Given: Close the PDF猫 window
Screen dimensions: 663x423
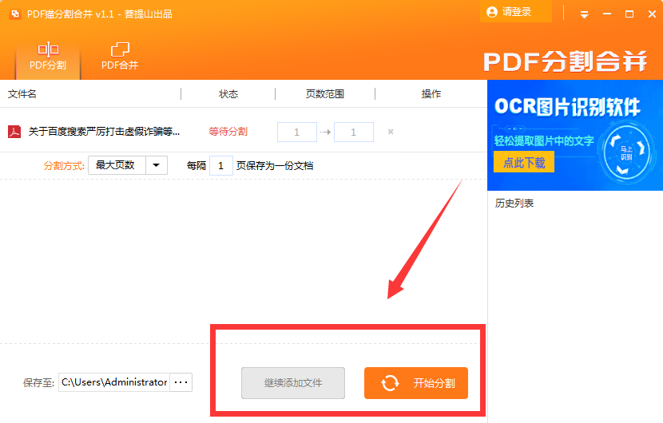Looking at the screenshot, I should click(652, 14).
